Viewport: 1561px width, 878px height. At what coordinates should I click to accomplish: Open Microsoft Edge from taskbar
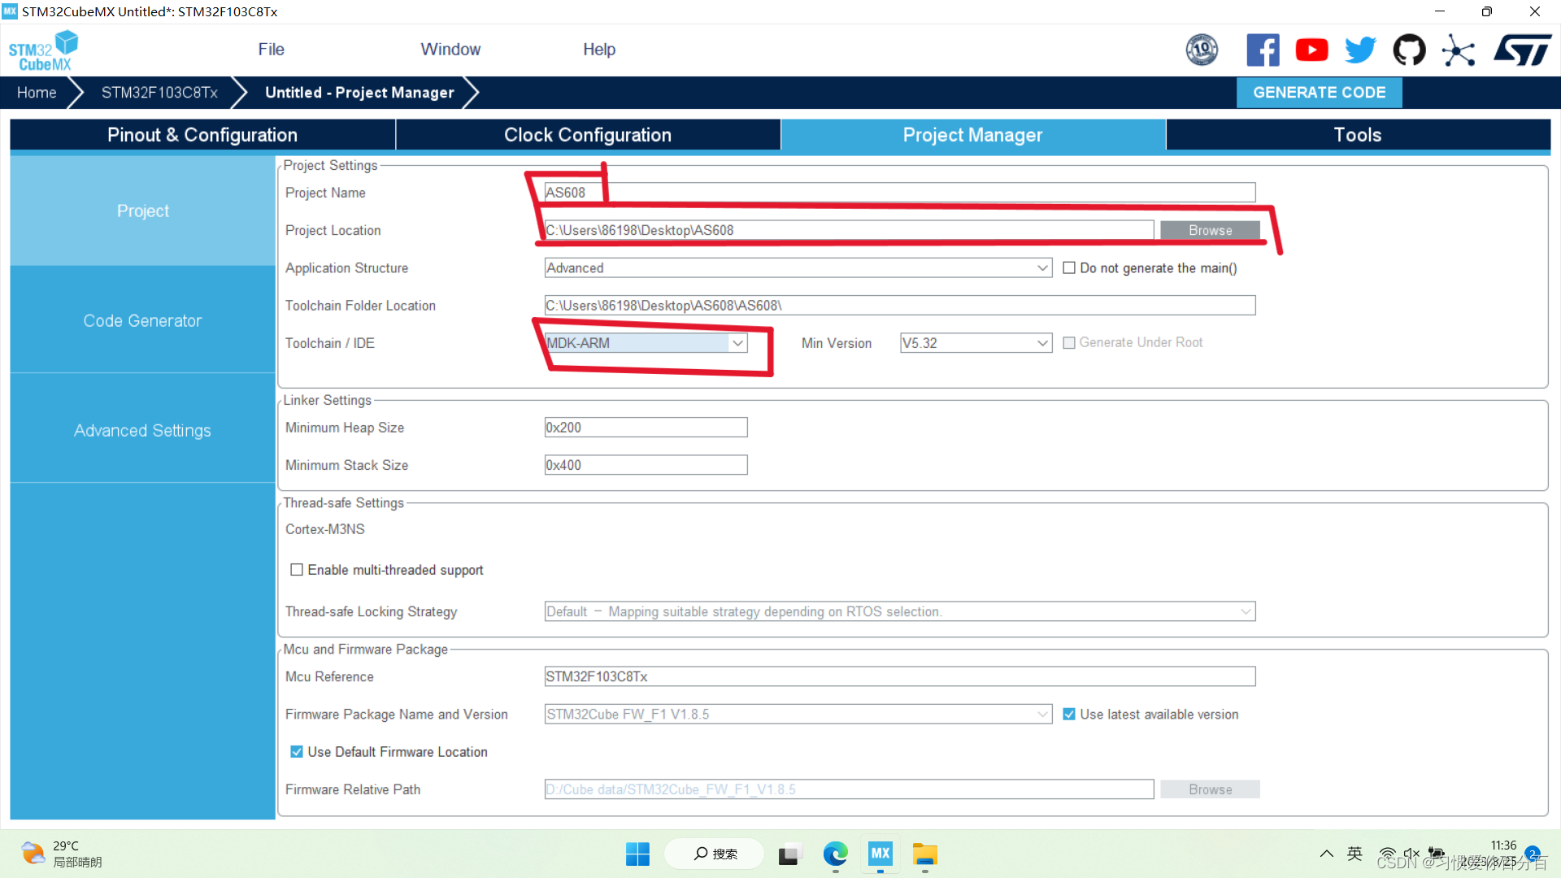pos(835,854)
